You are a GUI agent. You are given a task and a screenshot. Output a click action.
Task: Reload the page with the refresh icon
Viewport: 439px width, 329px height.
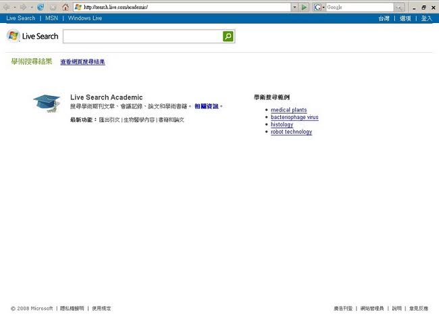click(41, 7)
